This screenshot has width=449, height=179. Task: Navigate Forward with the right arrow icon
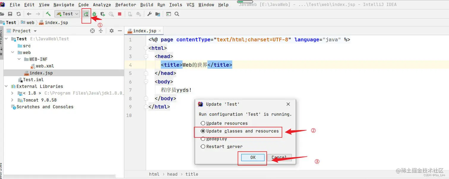tap(38, 14)
